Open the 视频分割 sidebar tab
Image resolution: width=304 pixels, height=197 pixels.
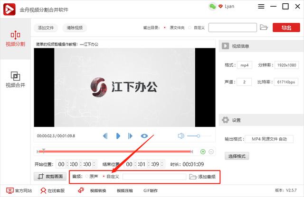pos(15,39)
